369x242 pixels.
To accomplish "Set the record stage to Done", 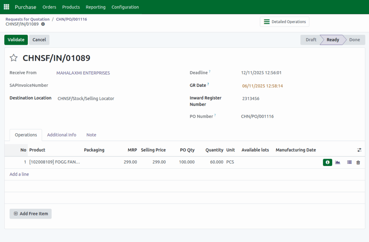I will pyautogui.click(x=354, y=39).
